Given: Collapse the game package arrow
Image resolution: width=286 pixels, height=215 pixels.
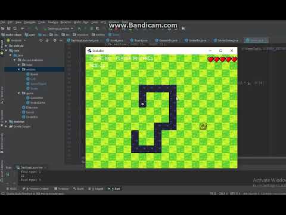Looking at the screenshot, I should coord(19,93).
